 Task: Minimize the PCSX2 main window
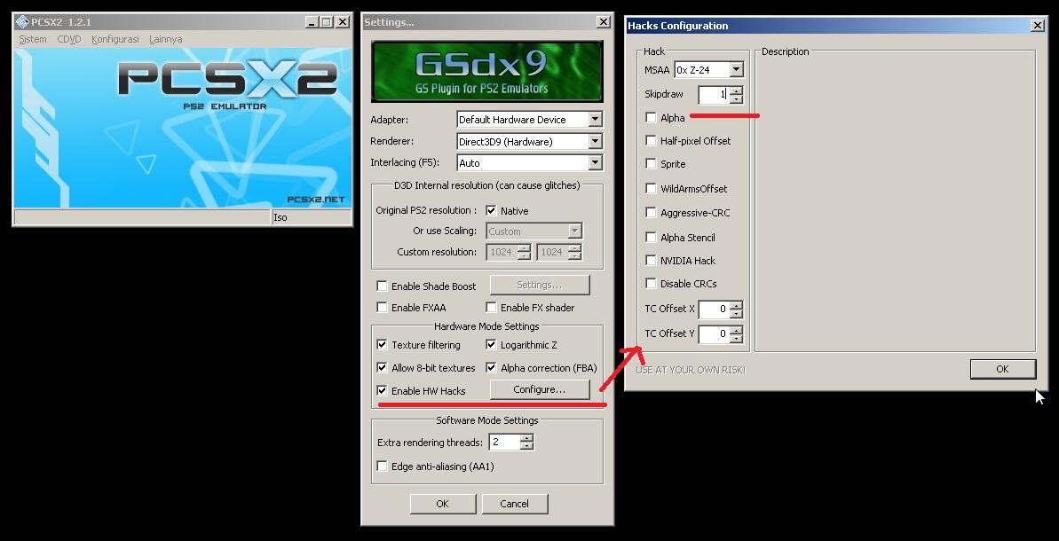[x=312, y=22]
